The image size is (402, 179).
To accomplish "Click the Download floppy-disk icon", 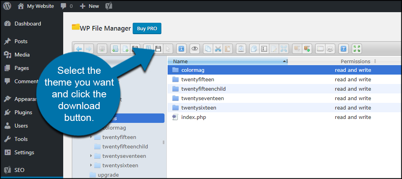I will point(158,48).
